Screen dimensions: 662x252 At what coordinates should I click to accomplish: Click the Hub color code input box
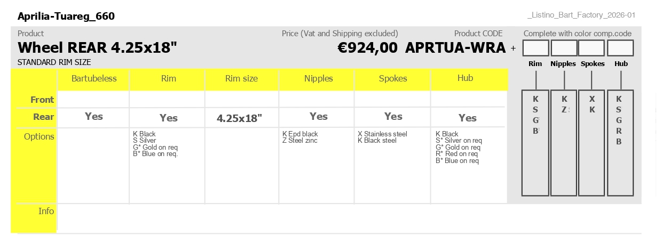[620, 48]
